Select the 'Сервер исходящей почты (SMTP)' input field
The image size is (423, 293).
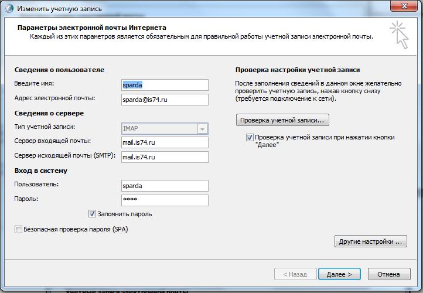click(165, 156)
